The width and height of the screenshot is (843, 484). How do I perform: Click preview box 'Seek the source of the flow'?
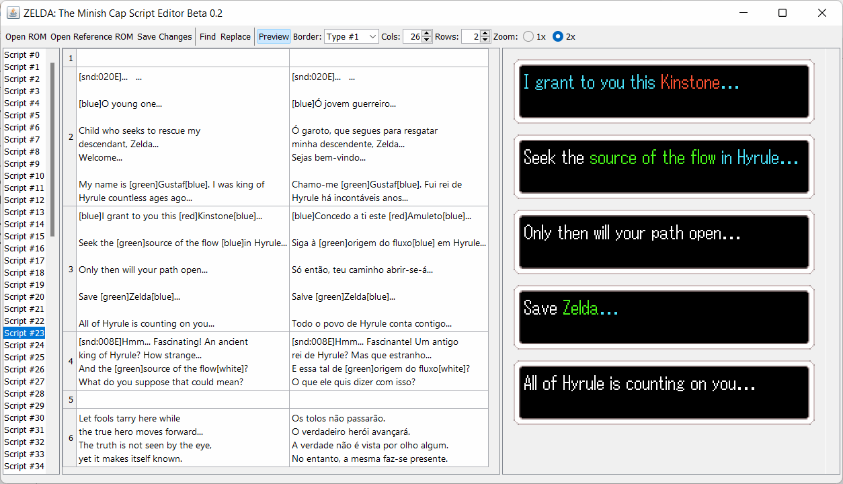[x=664, y=167]
